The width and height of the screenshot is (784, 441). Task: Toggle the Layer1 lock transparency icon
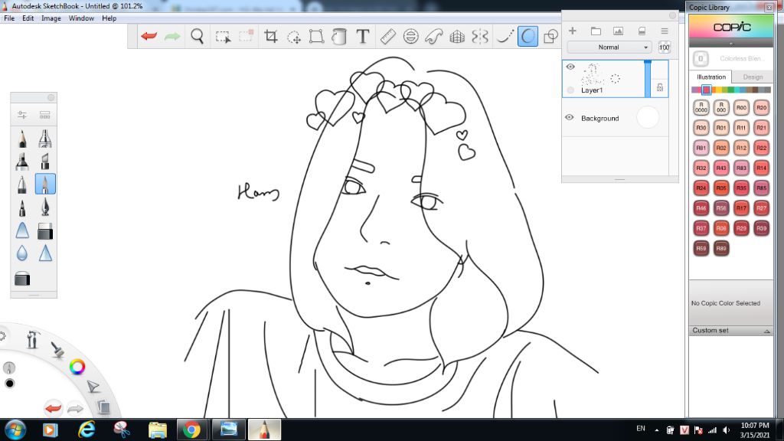tap(660, 87)
